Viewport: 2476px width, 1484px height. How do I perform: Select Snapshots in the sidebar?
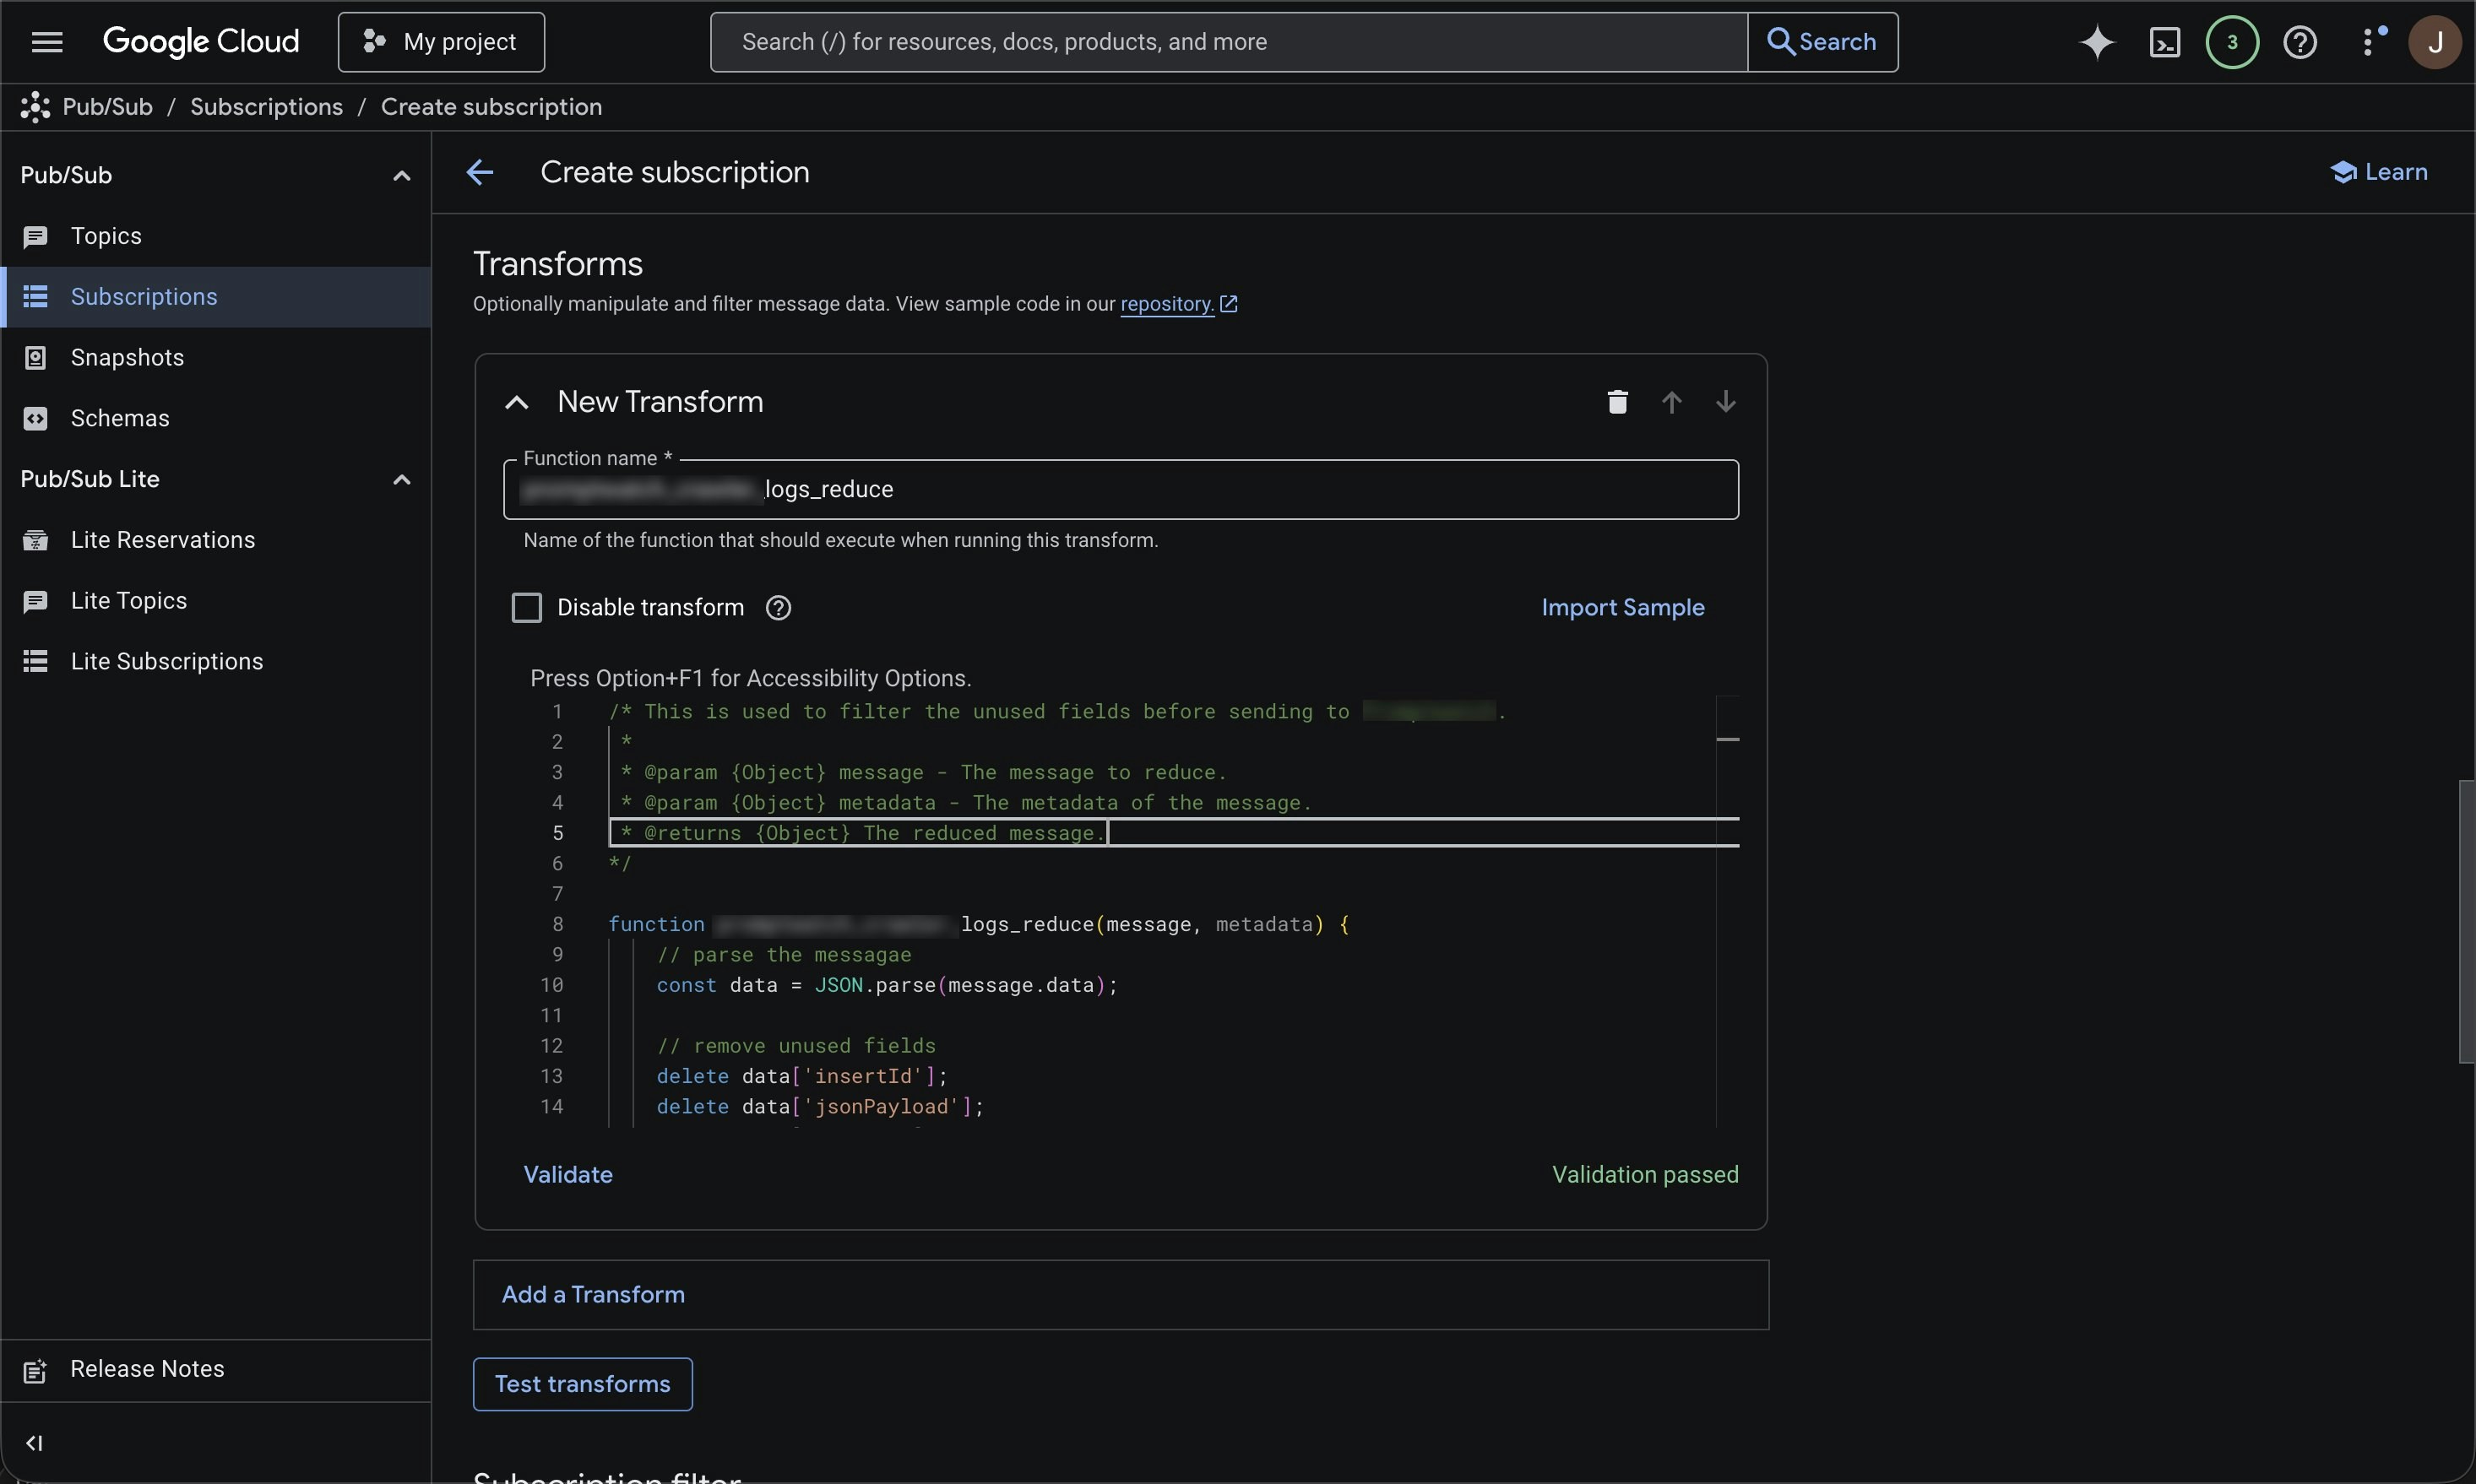[x=128, y=357]
